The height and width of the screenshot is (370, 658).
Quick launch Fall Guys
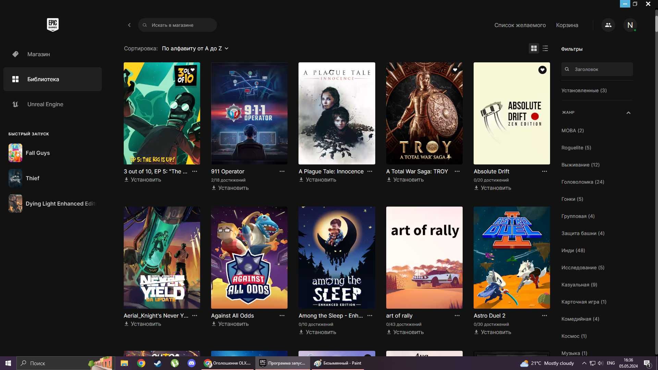coord(52,153)
